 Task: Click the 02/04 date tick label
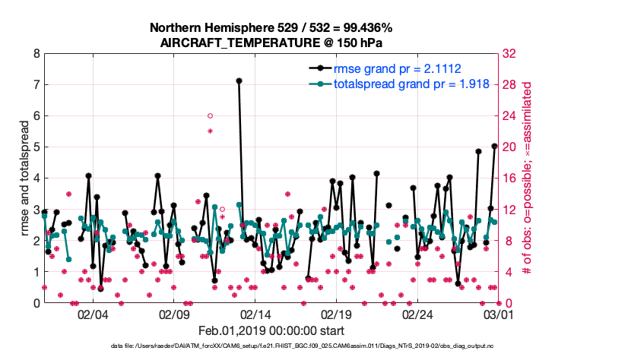(x=93, y=314)
